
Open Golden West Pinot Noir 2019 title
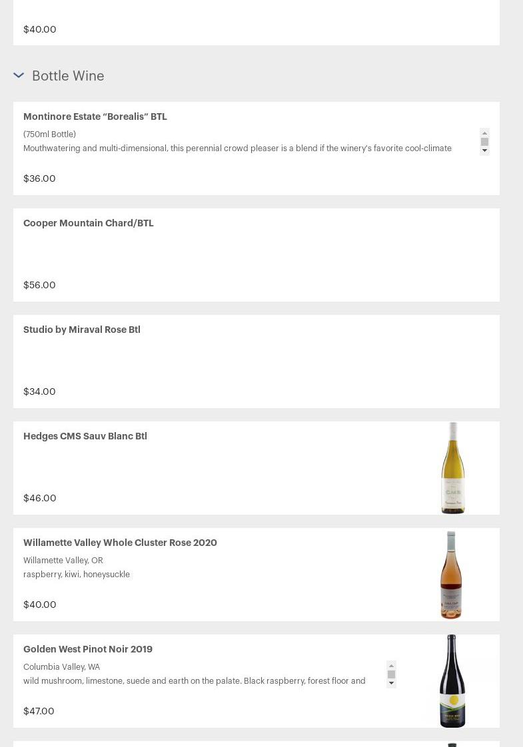click(88, 649)
